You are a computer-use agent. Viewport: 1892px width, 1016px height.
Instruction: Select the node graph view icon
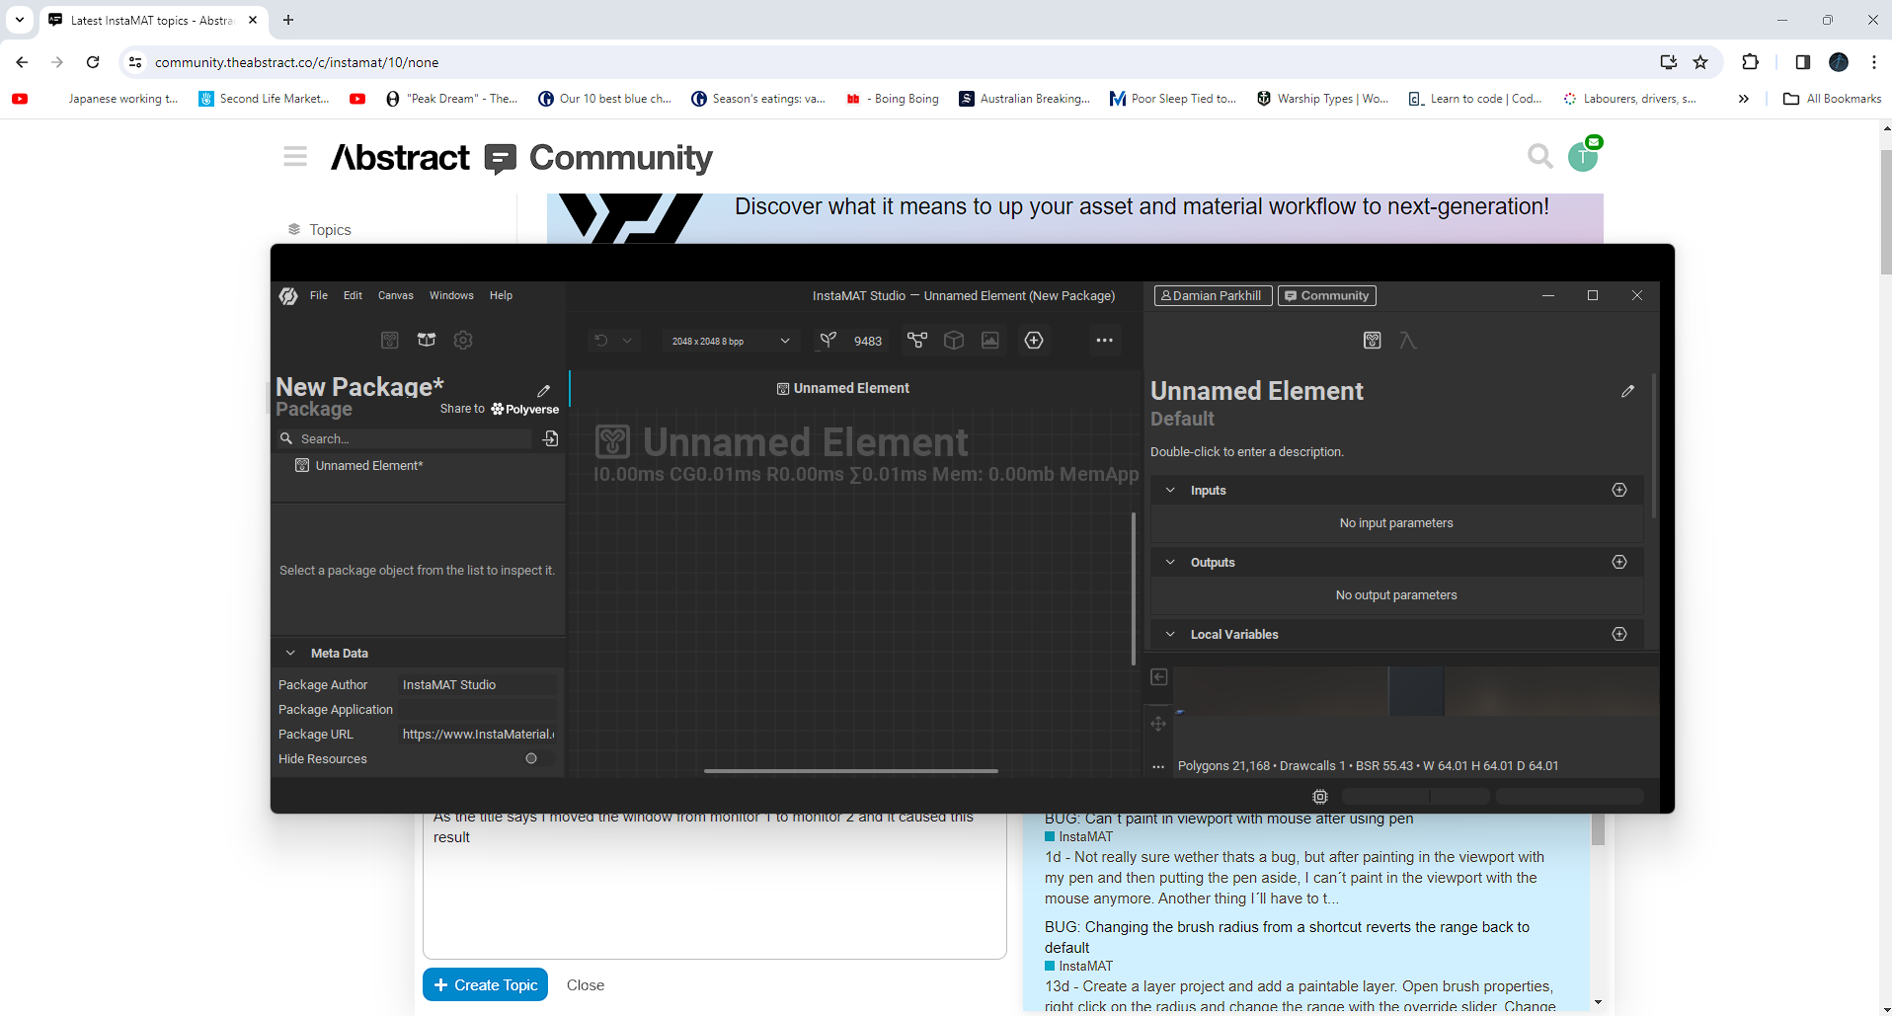coord(917,340)
